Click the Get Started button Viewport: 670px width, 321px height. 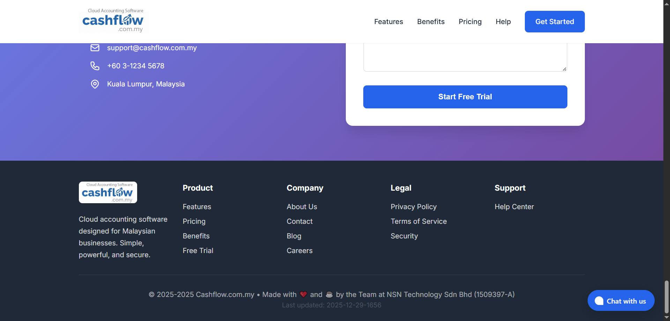554,21
